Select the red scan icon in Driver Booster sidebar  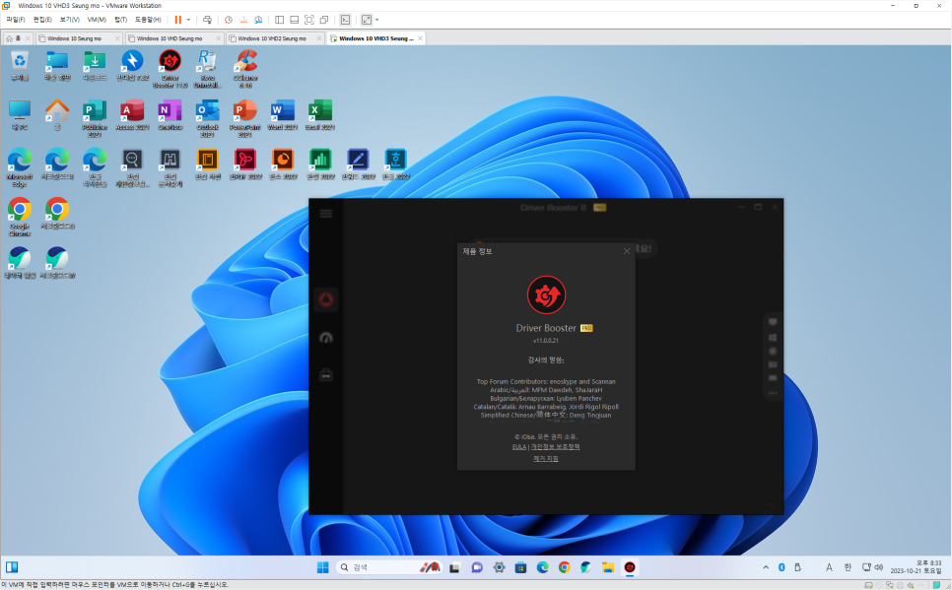tap(326, 299)
